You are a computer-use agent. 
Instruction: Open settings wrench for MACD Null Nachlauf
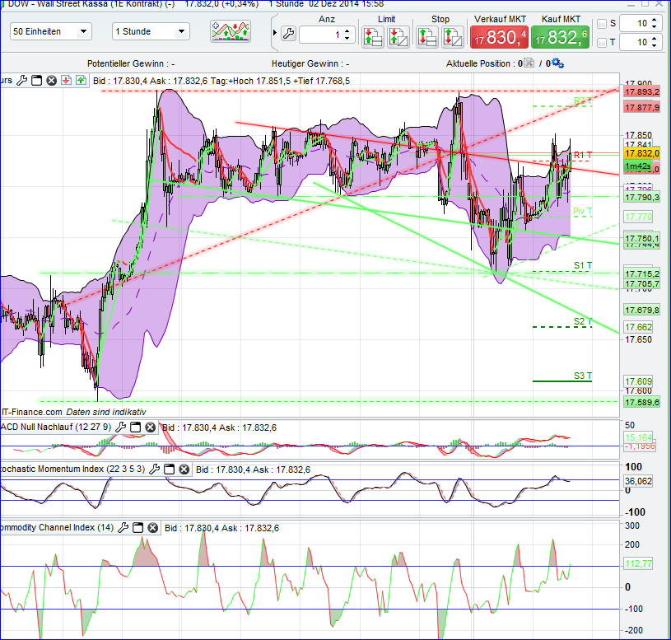122,427
